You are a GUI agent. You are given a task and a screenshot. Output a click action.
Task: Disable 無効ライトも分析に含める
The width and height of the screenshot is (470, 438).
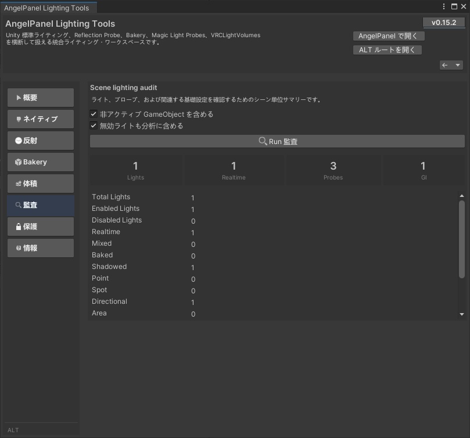(94, 125)
